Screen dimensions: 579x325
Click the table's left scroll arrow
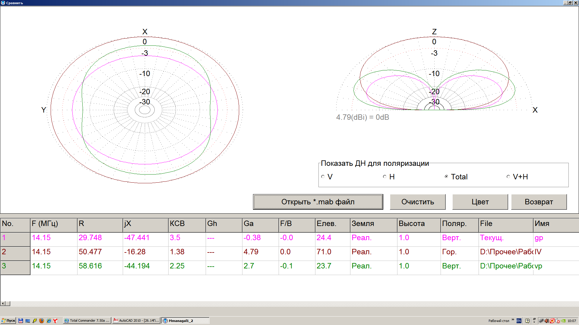coord(3,304)
